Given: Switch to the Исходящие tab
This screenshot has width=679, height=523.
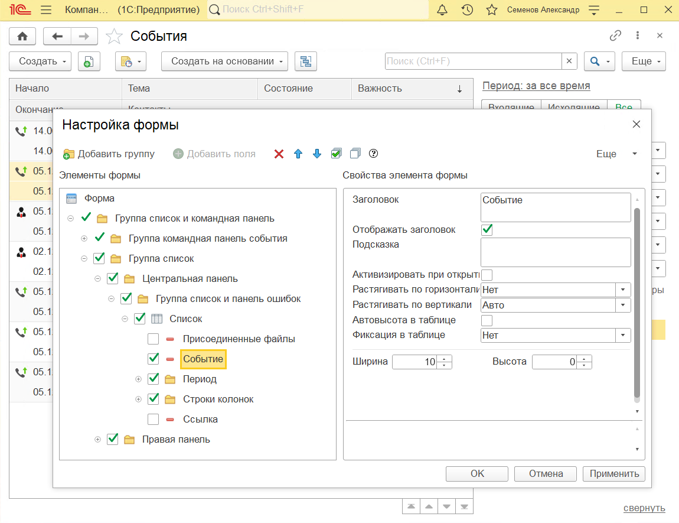Looking at the screenshot, I should (574, 106).
